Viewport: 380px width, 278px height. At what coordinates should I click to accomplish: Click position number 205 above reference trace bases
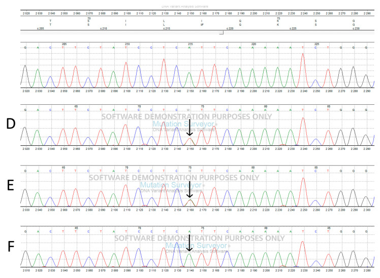pyautogui.click(x=64, y=44)
